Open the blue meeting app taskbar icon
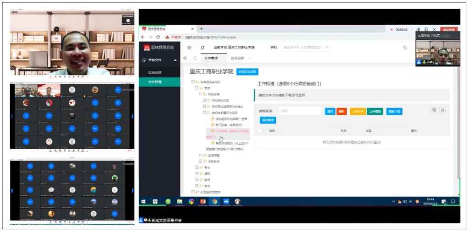This screenshot has height=232, width=469. coord(226,201)
